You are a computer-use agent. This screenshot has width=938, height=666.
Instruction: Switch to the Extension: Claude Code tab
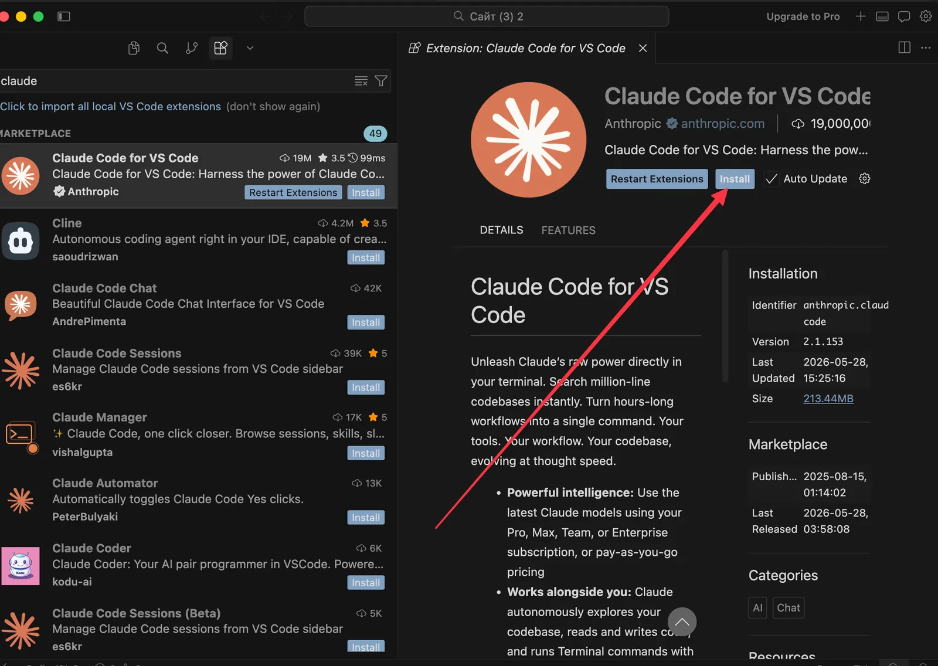(x=526, y=48)
